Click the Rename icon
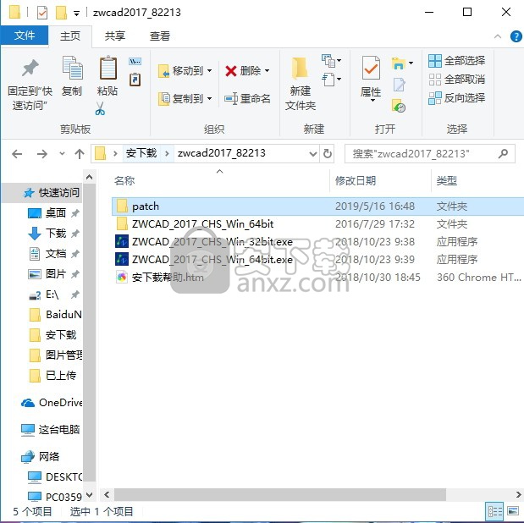Image resolution: width=524 pixels, height=523 pixels. pyautogui.click(x=231, y=99)
